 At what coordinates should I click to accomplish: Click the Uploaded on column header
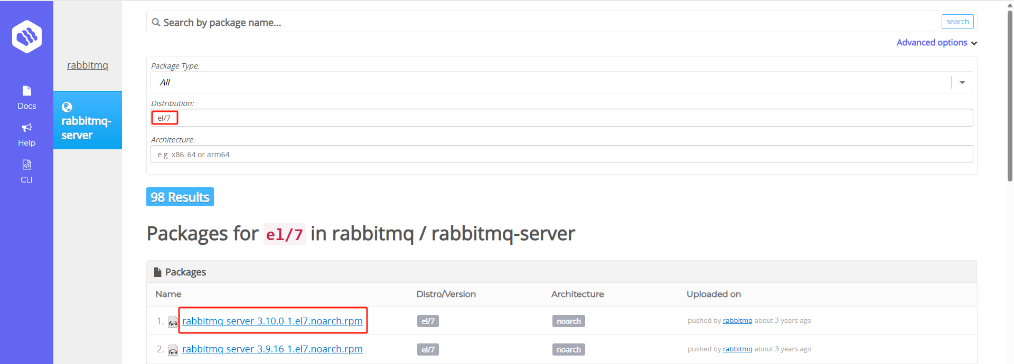click(713, 294)
